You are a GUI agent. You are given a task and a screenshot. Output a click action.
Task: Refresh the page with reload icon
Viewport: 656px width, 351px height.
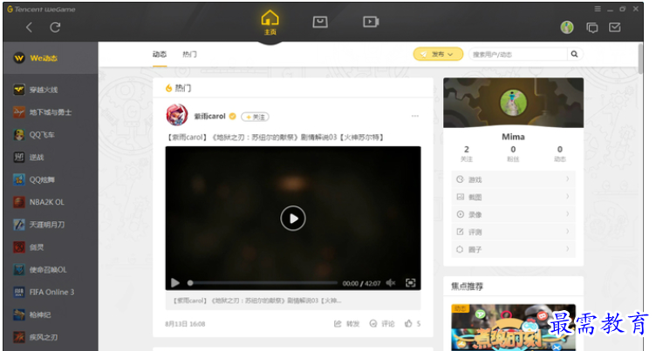point(55,28)
